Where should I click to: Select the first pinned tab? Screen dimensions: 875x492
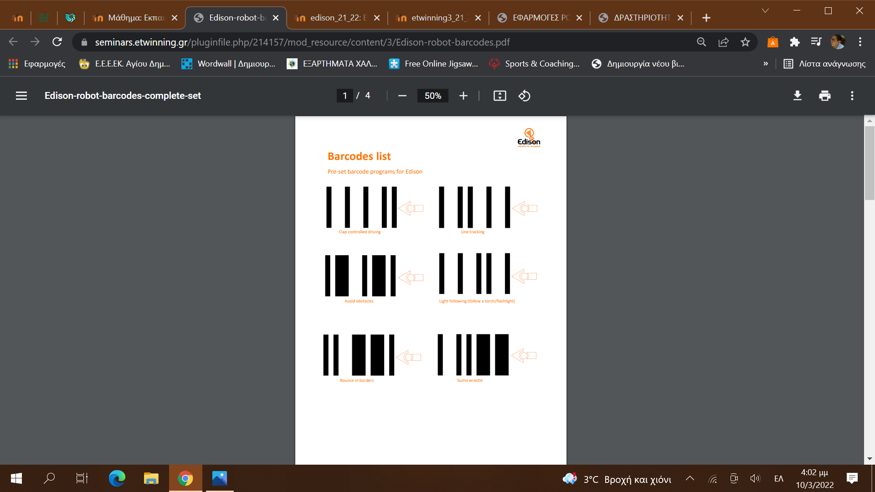point(18,18)
